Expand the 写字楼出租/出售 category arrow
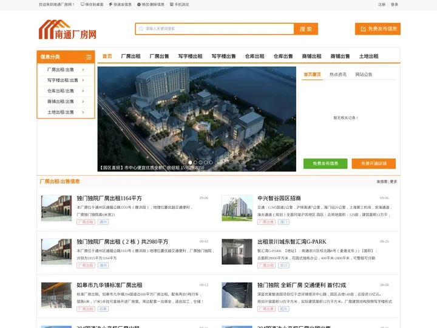This screenshot has height=328, width=437. pos(83,80)
